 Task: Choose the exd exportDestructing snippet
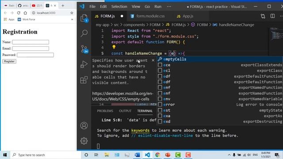[x=220, y=121]
